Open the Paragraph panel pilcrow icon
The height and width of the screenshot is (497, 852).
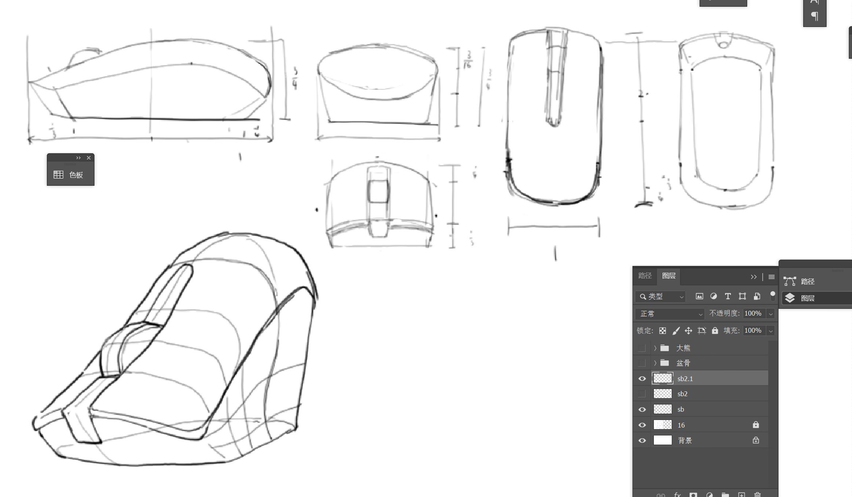coord(814,16)
